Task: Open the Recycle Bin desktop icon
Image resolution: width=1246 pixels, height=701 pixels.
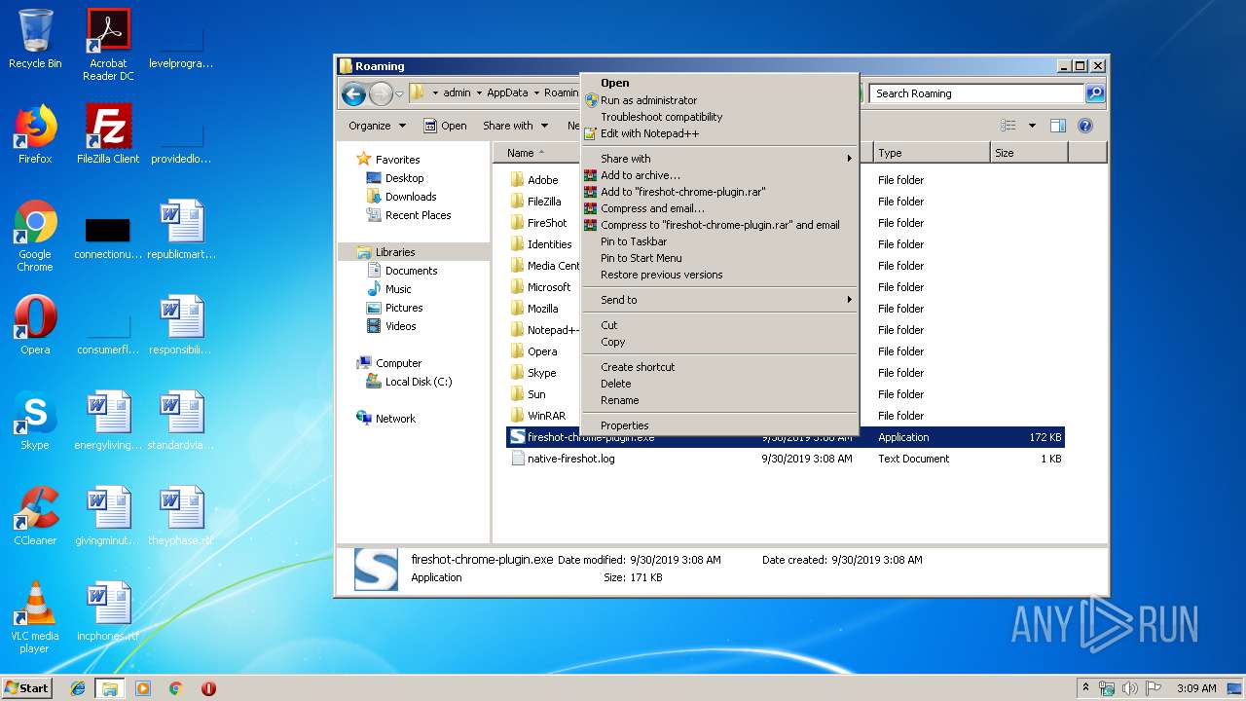Action: pos(35,39)
